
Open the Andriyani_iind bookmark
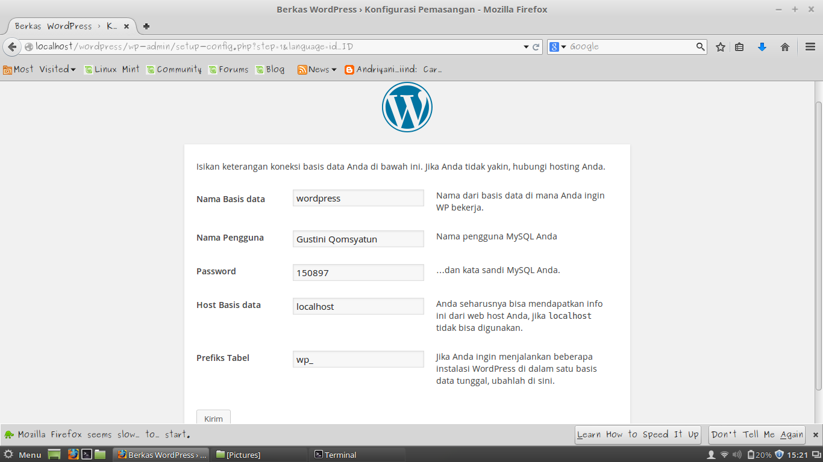coord(393,69)
